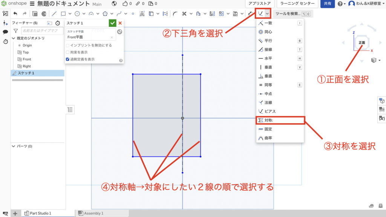This screenshot has width=386, height=217.
Task: Select the Insert DXF tool
Action: (235, 14)
